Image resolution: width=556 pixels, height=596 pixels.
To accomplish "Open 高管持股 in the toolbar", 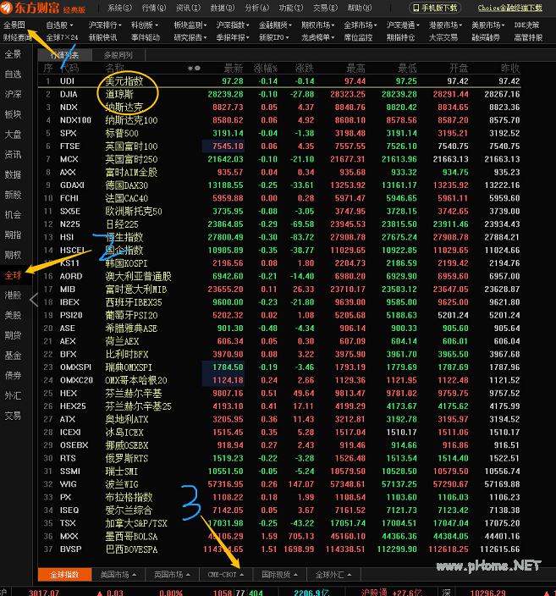I will 528,37.
